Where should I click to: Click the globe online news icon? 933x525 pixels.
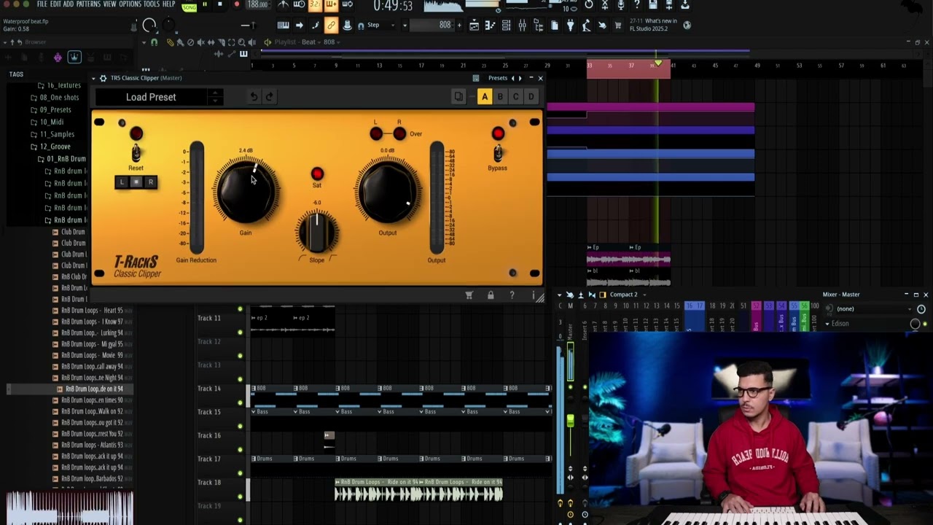[x=687, y=25]
